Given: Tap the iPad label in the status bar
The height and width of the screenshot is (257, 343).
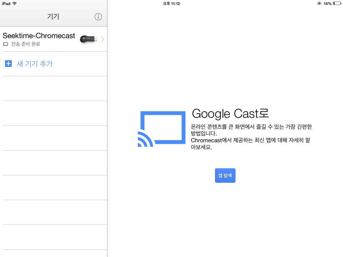Looking at the screenshot, I should pyautogui.click(x=6, y=3).
